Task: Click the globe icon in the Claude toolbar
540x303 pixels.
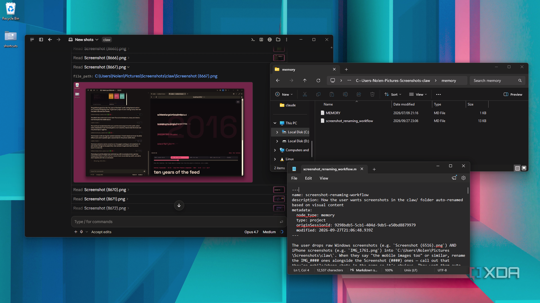Action: pos(270,40)
